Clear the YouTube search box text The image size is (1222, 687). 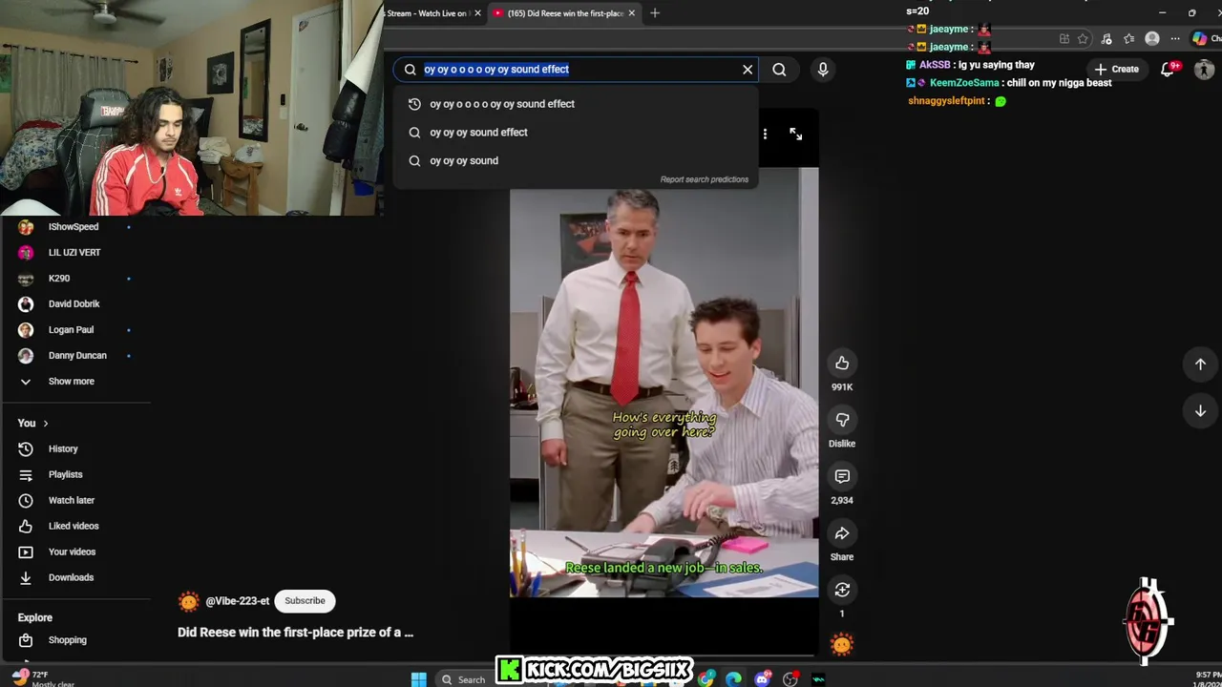(748, 69)
